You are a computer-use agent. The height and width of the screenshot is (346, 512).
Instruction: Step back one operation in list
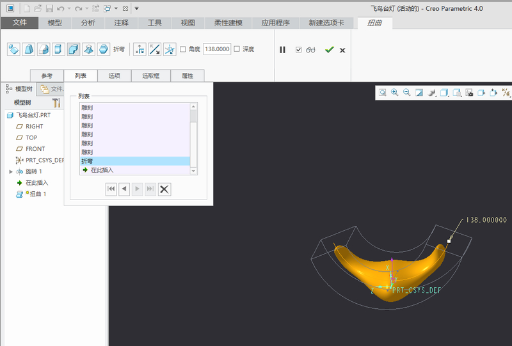(x=124, y=189)
